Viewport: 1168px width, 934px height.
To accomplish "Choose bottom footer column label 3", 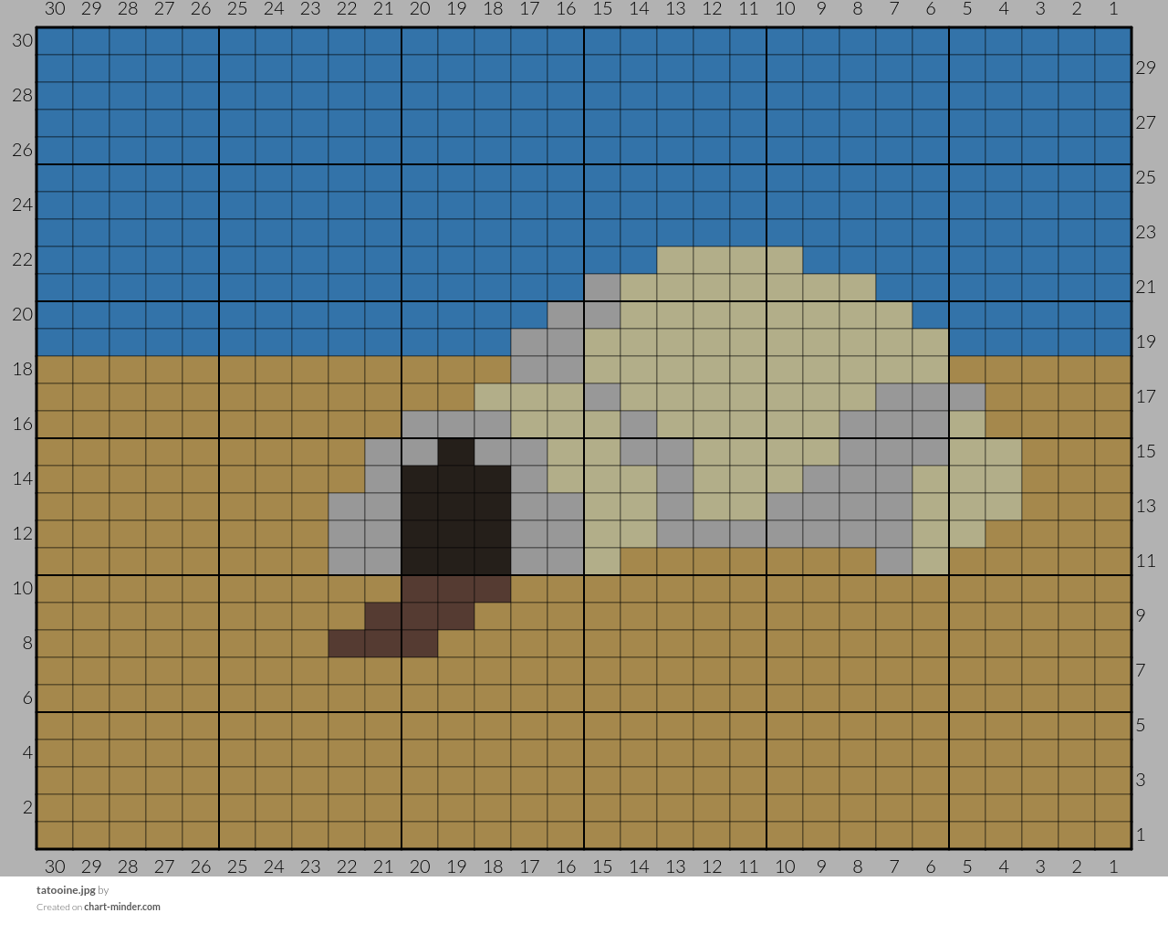I will coord(1040,866).
